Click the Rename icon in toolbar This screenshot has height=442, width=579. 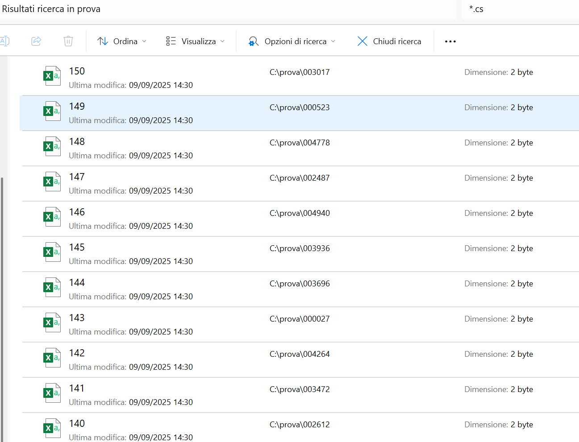4,41
